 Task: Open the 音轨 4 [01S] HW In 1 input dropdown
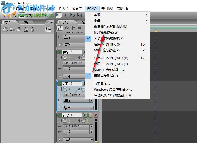point(78,126)
